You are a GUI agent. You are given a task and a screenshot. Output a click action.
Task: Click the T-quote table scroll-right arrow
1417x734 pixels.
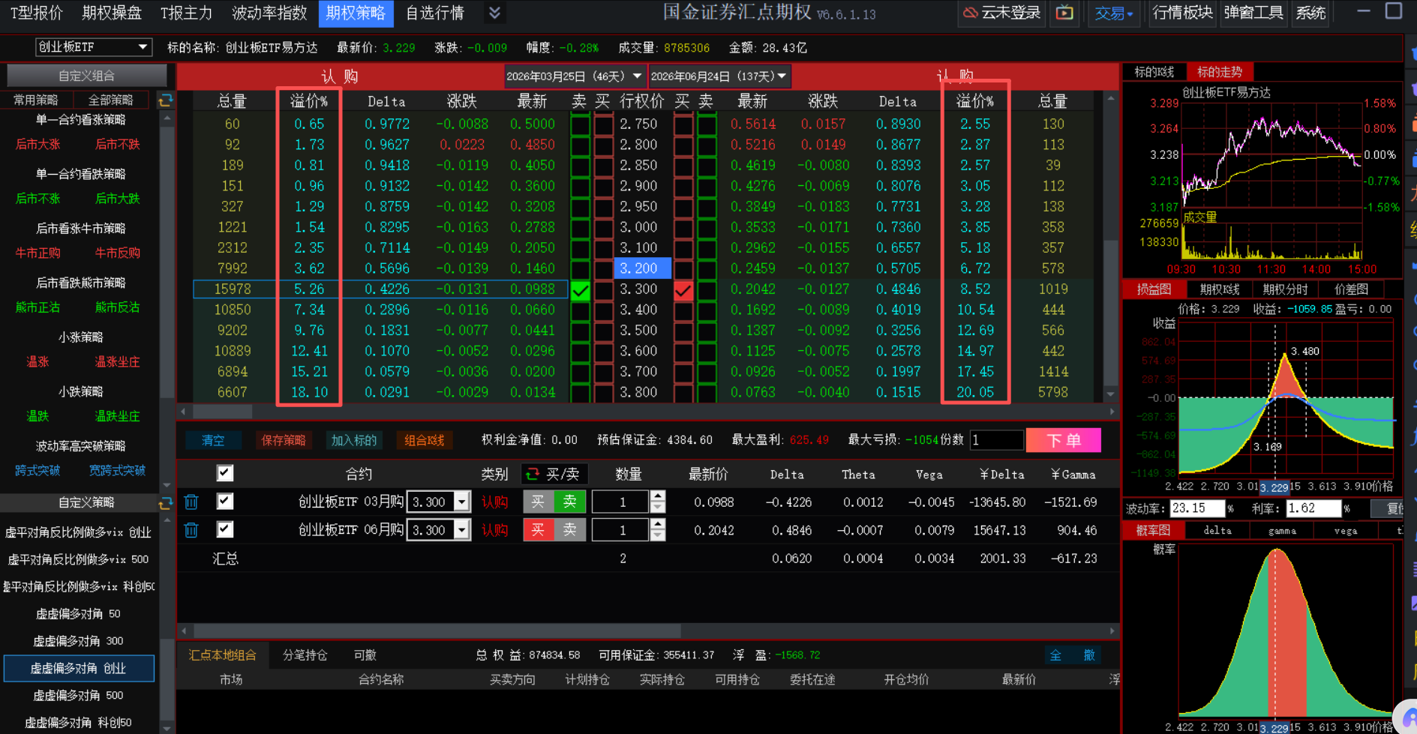point(1112,412)
